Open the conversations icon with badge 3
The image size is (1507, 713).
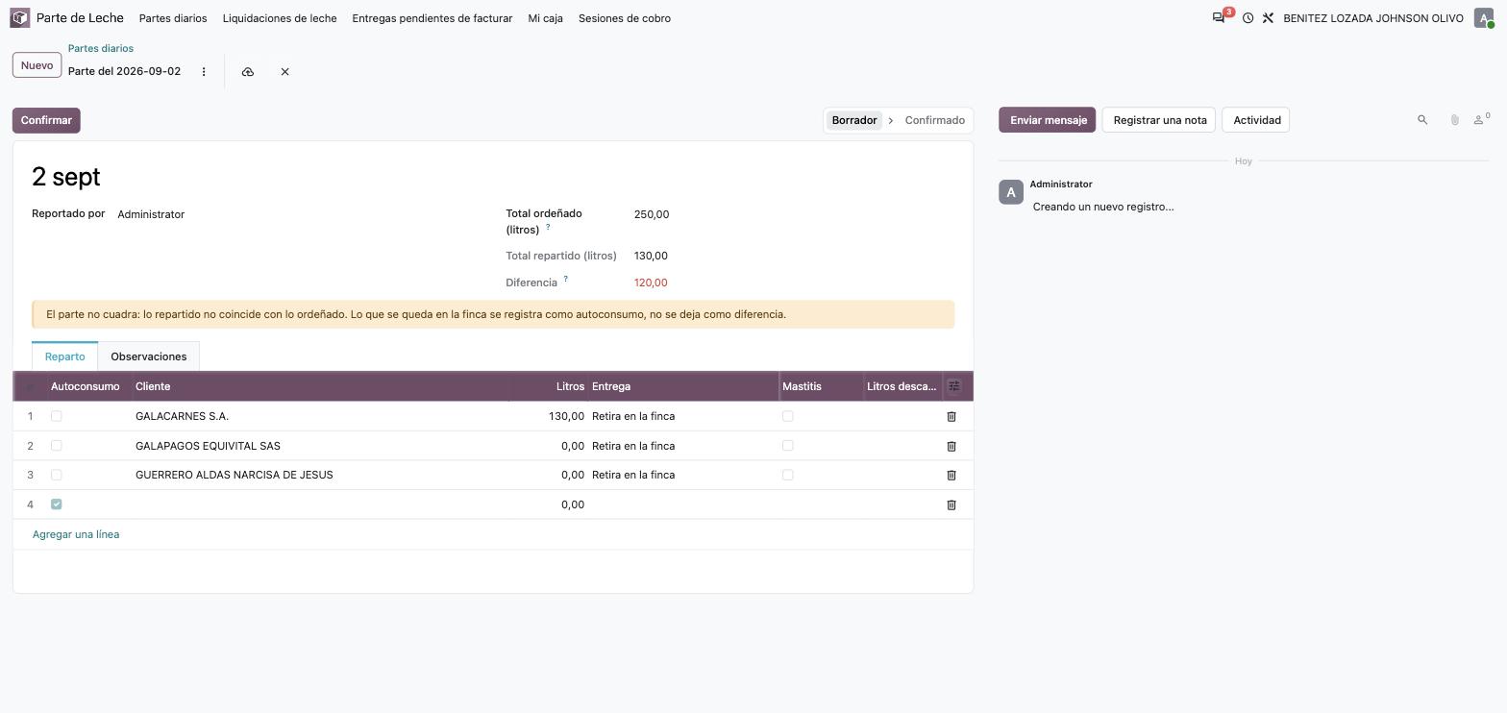[1220, 18]
